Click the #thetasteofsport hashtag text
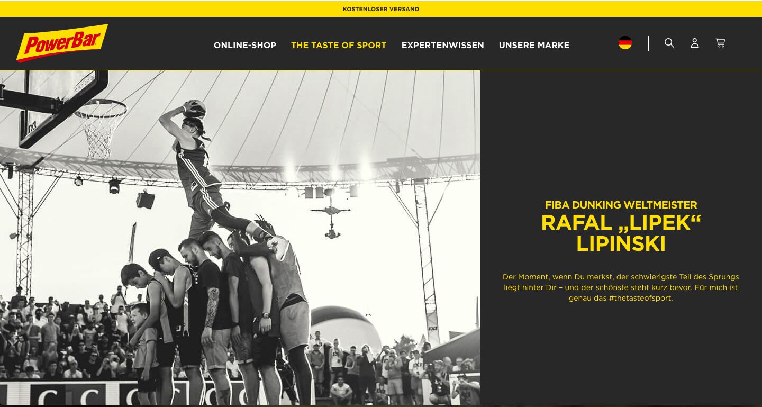762x407 pixels. tap(640, 298)
